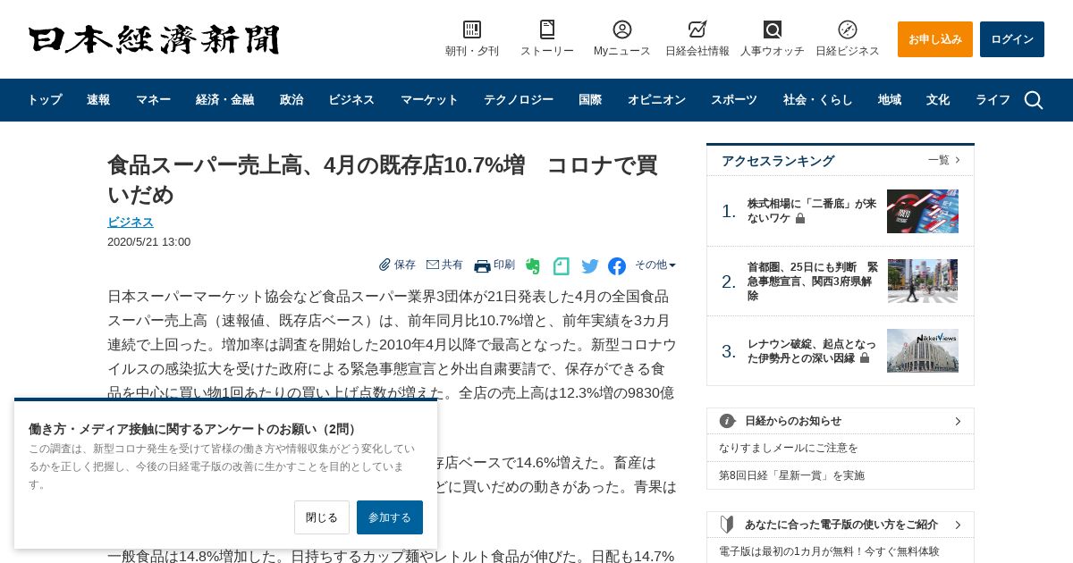Open 社会・くらし navigation item
The height and width of the screenshot is (563, 1073).
click(818, 100)
